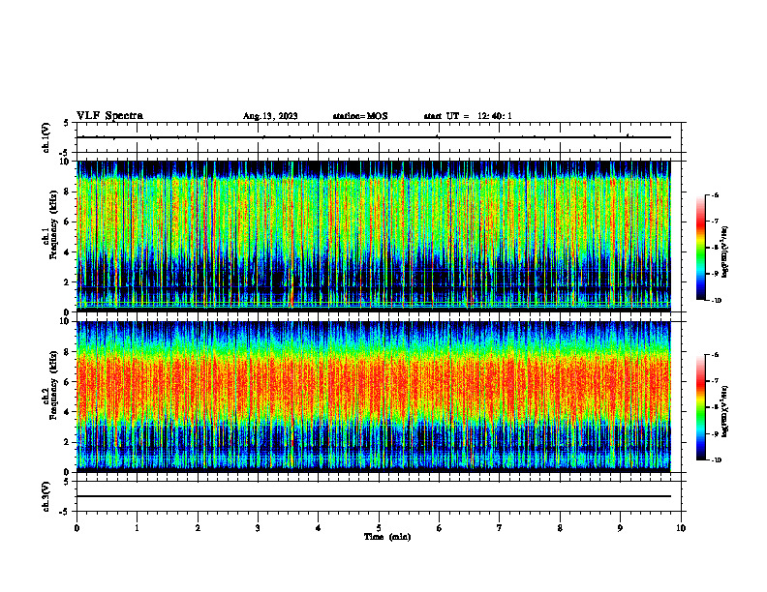Click the "Time (min)" x-axis label
The width and height of the screenshot is (767, 592).
(387, 537)
